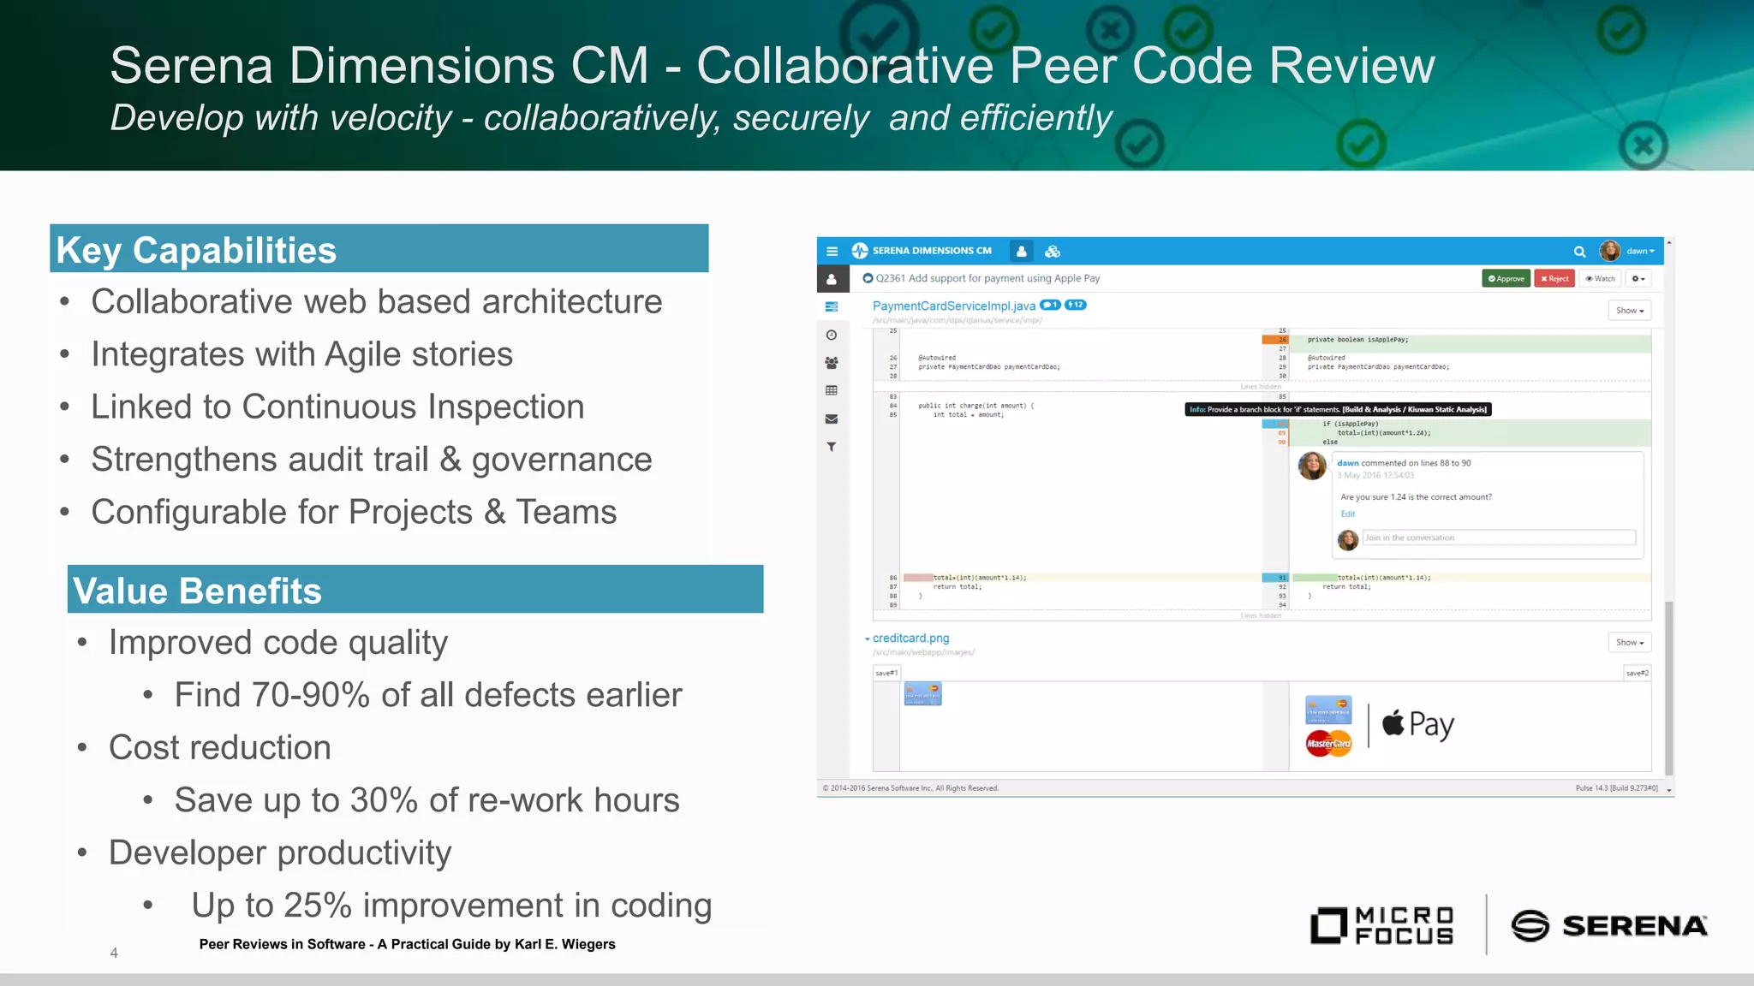Click the 'Are you sure 1.24' comment text
This screenshot has width=1754, height=986.
coord(1416,496)
